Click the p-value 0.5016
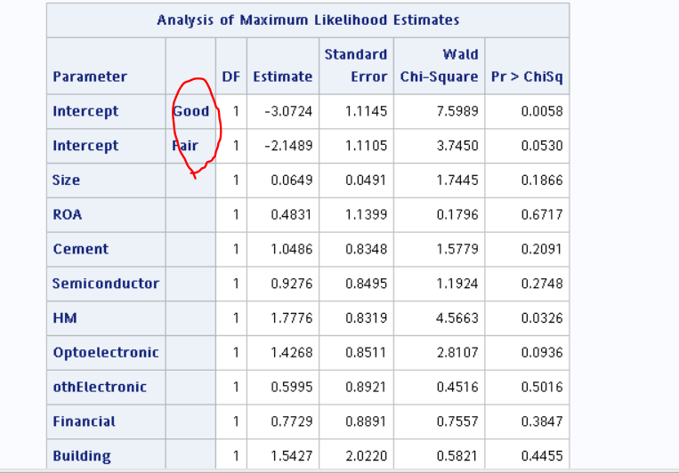679x473 pixels. (542, 387)
